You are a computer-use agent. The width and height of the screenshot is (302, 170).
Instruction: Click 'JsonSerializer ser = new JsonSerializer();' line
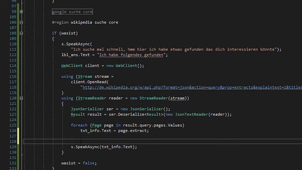121,109
